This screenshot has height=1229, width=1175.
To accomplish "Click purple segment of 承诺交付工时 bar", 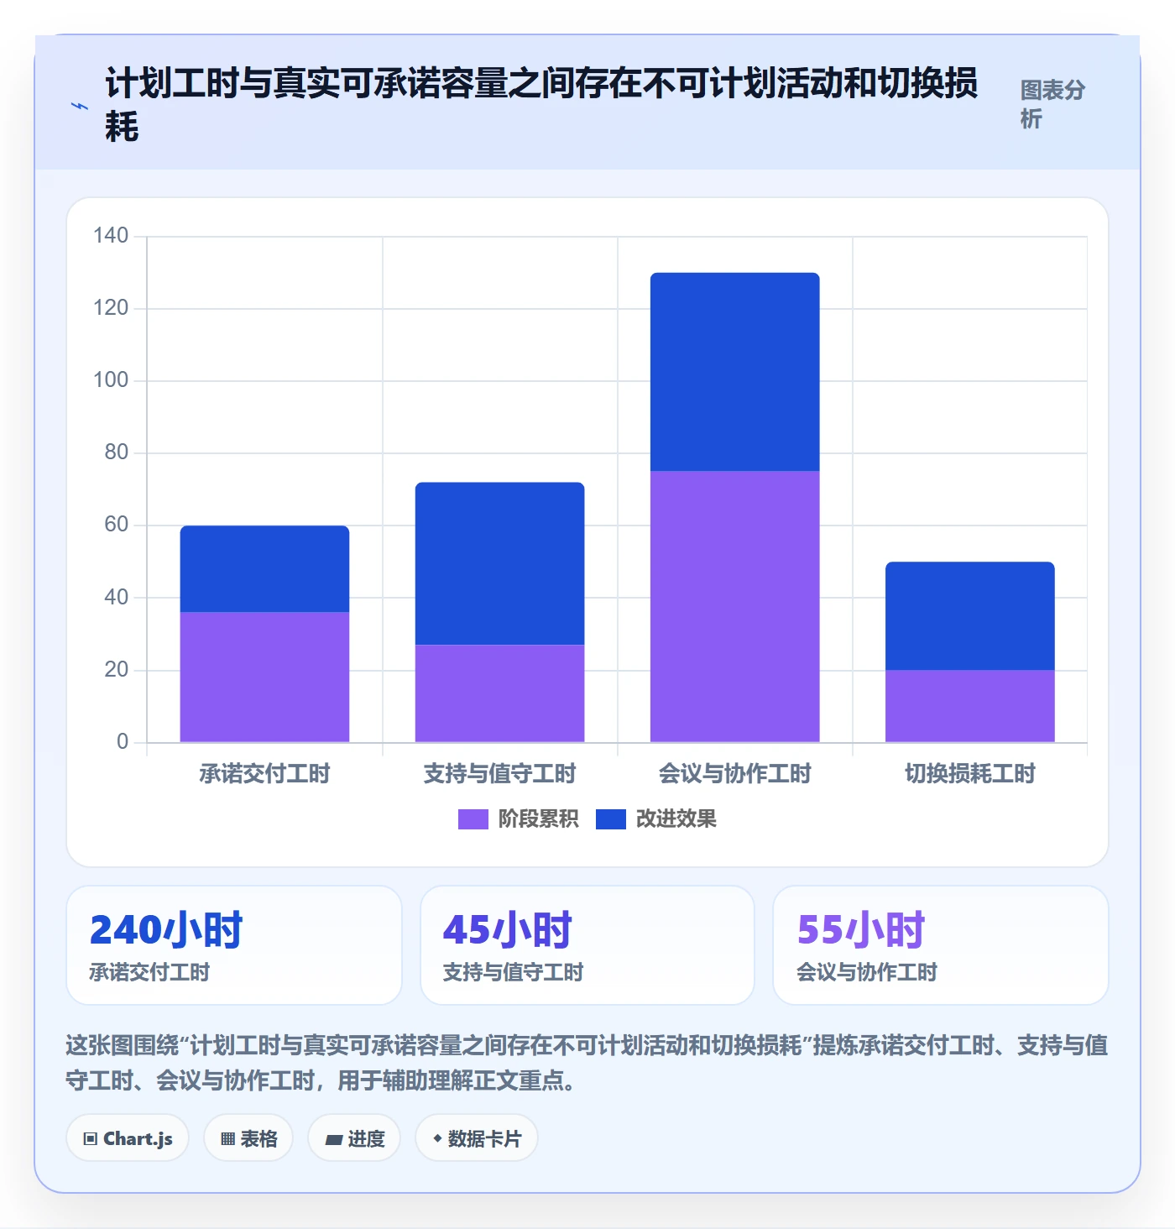I will [264, 677].
